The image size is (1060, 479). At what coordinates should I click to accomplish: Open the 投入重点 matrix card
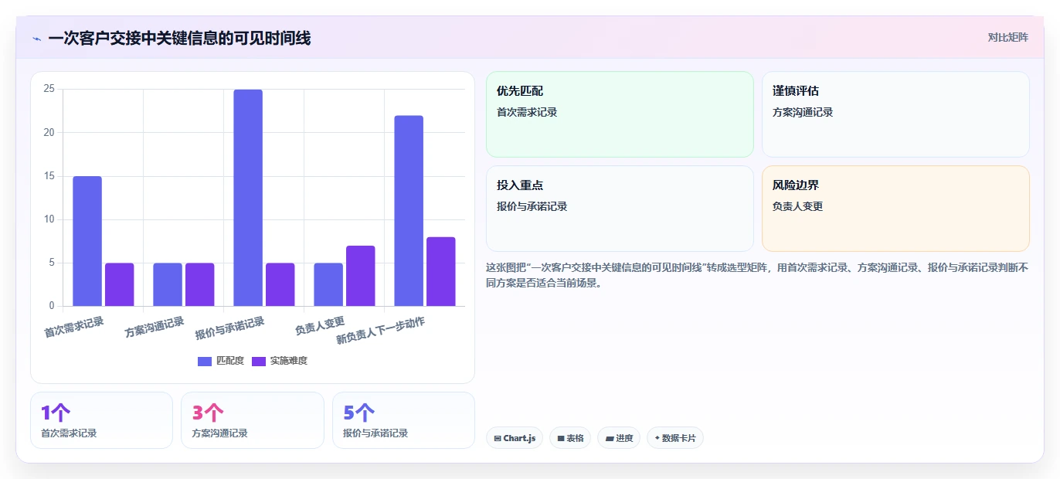tap(620, 209)
